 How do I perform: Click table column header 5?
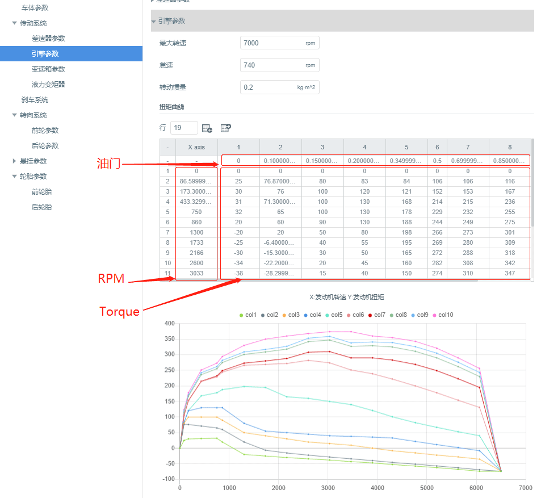click(406, 147)
